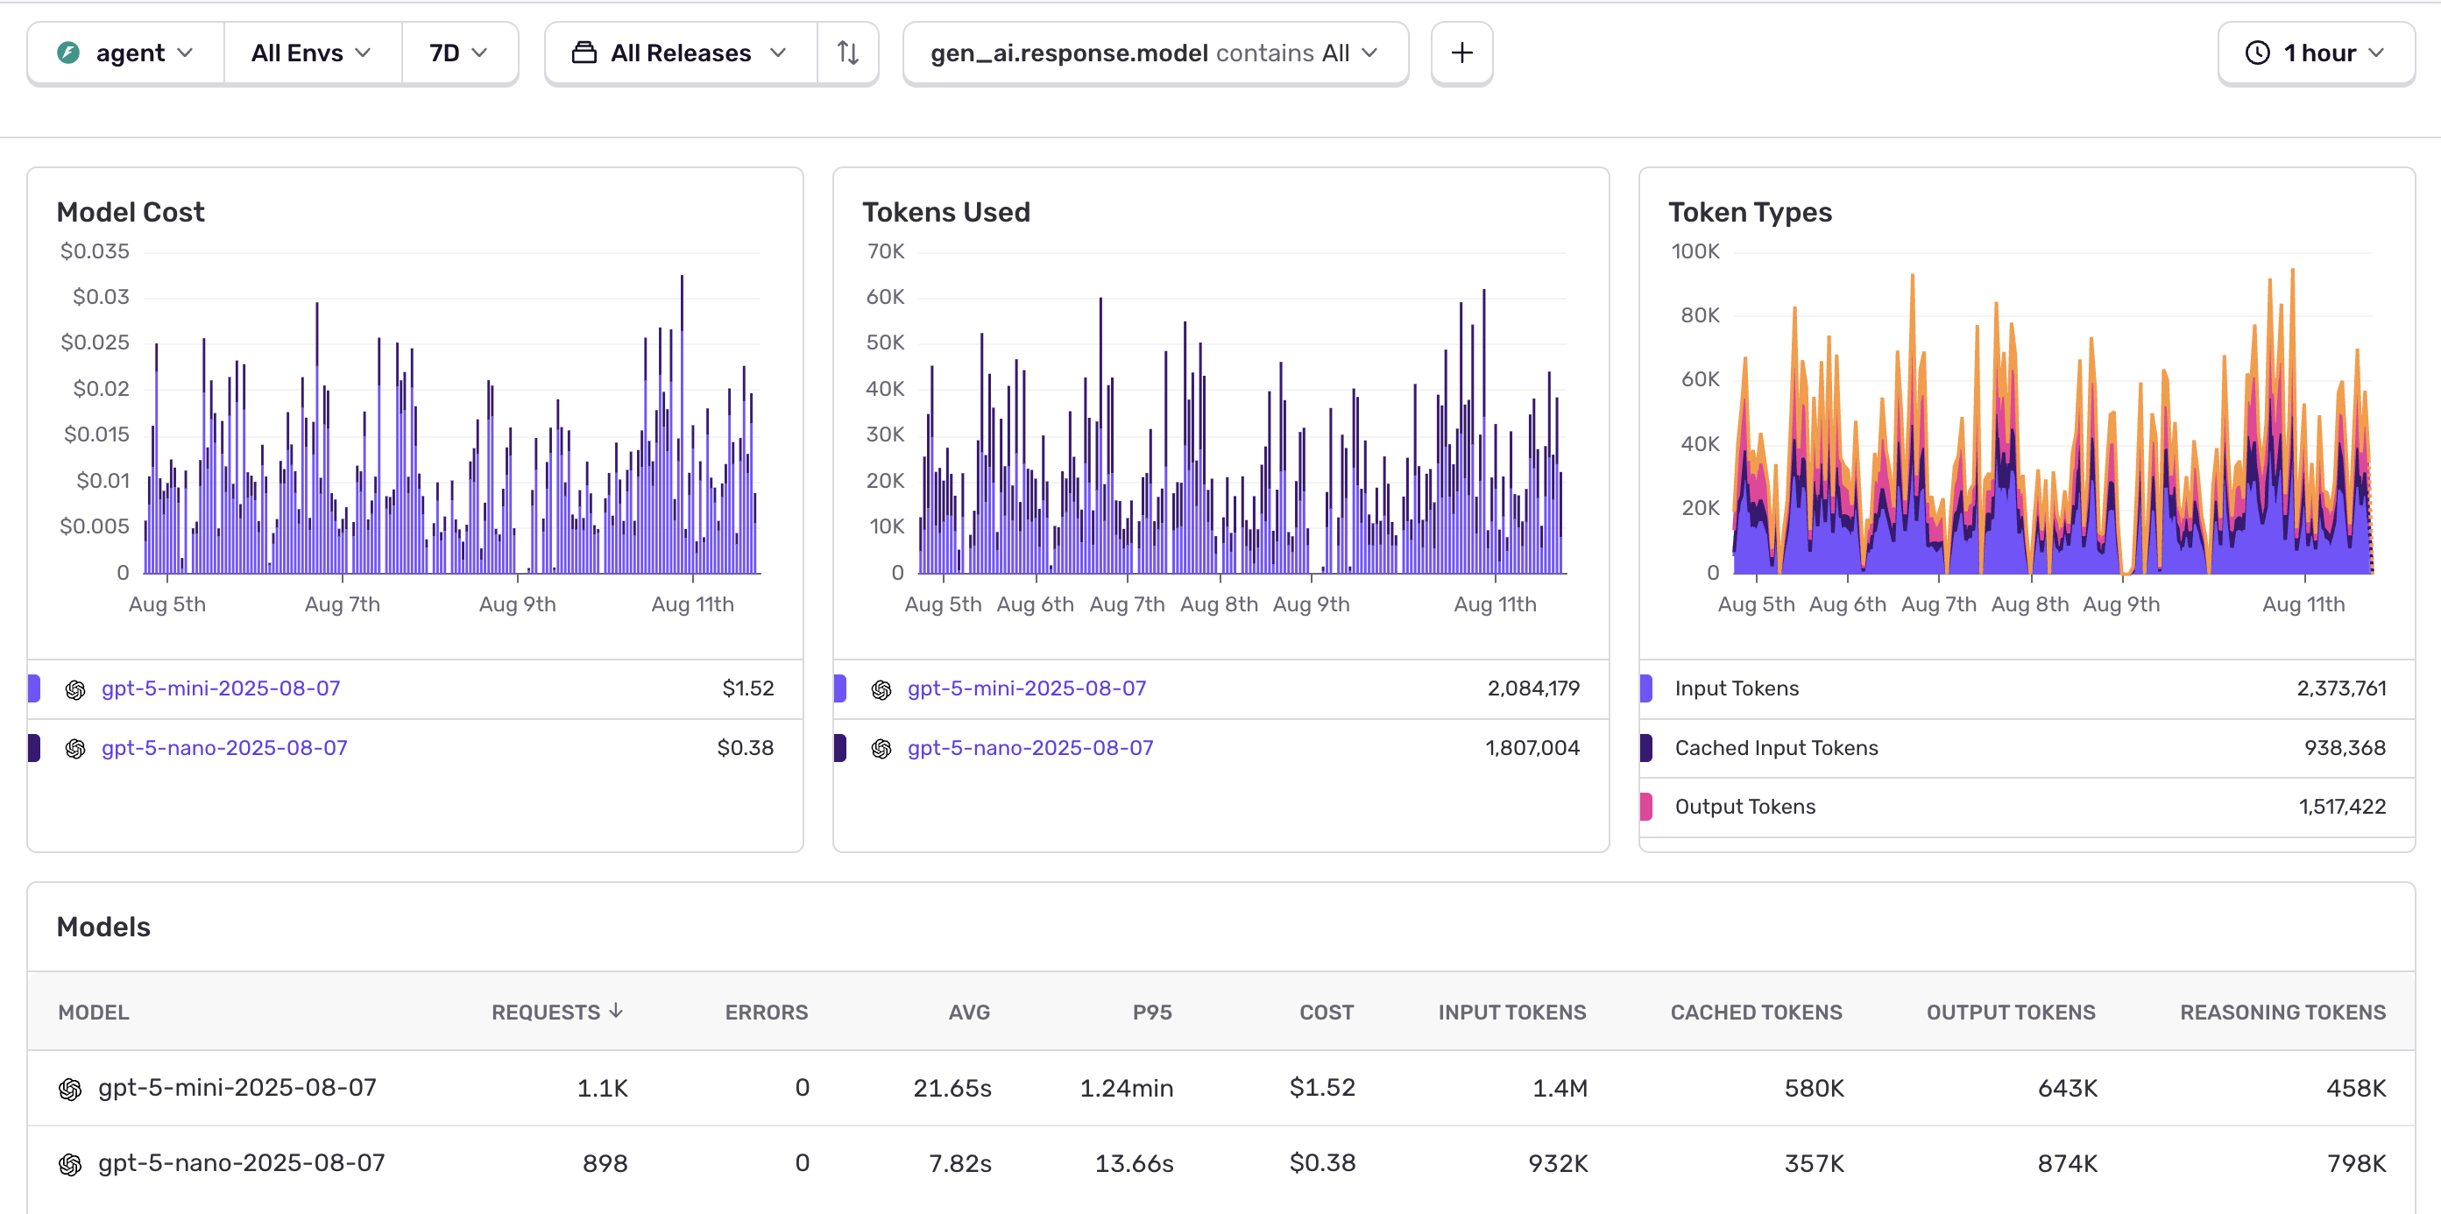Open gpt-5-nano link in Model Cost
2441x1214 pixels.
224,748
